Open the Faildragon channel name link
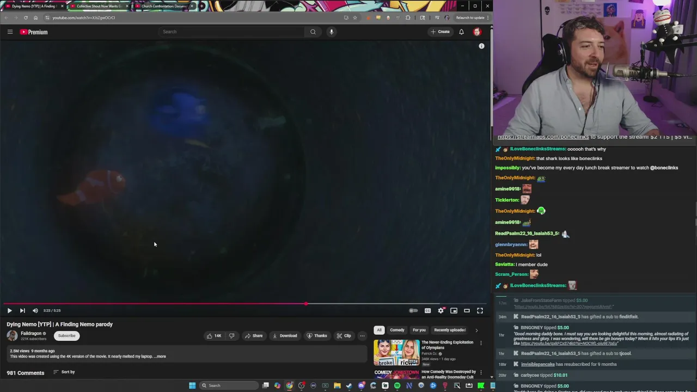The height and width of the screenshot is (392, 697). (31, 333)
